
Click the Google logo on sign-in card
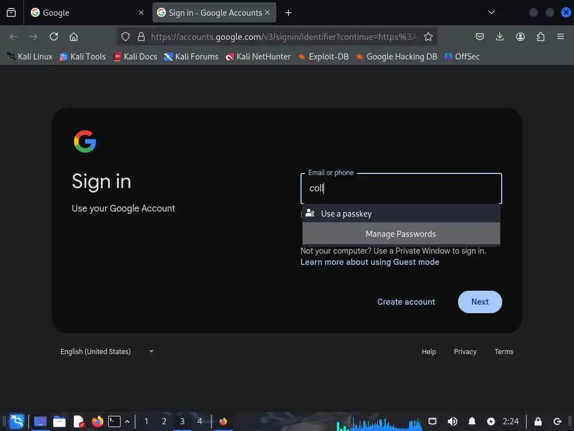pyautogui.click(x=85, y=141)
